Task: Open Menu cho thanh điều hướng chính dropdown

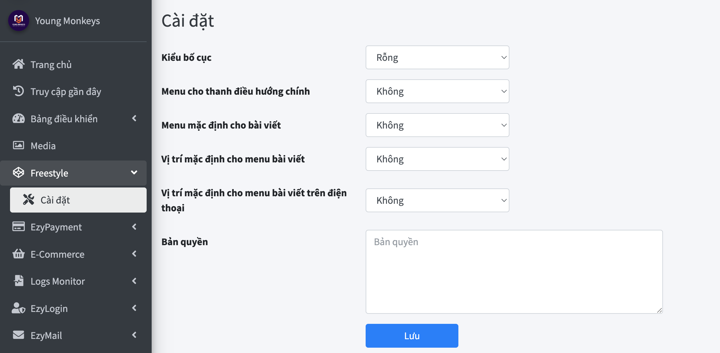Action: pos(437,91)
